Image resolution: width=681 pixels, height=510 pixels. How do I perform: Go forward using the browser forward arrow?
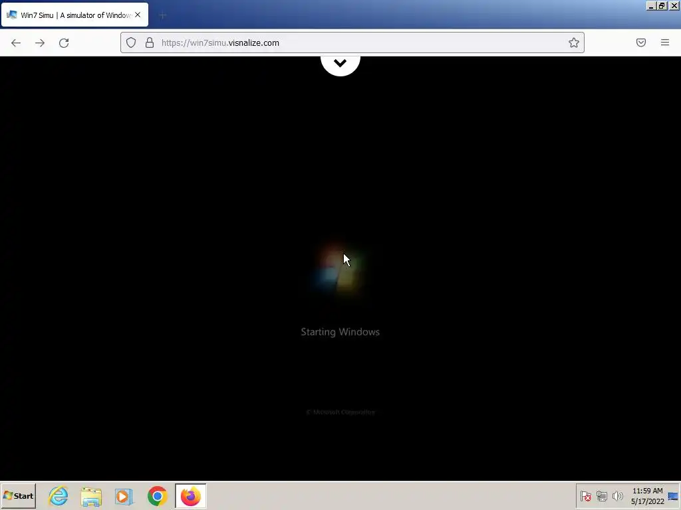tap(40, 43)
